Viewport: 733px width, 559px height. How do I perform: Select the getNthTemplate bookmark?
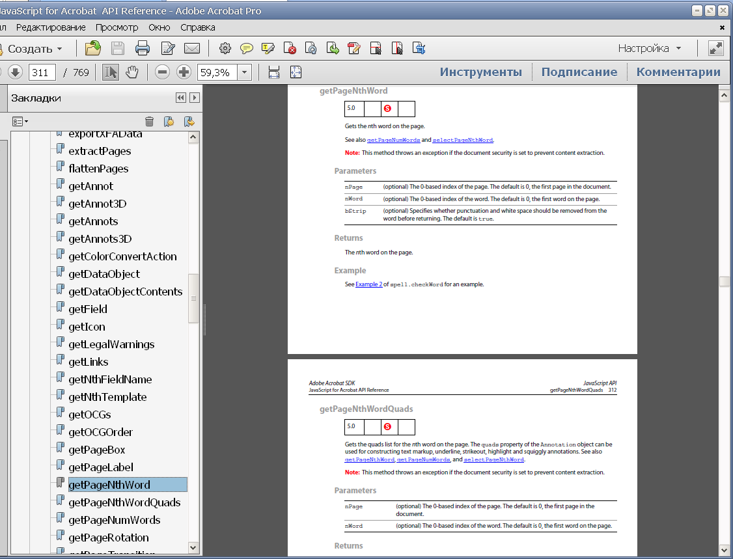(107, 397)
